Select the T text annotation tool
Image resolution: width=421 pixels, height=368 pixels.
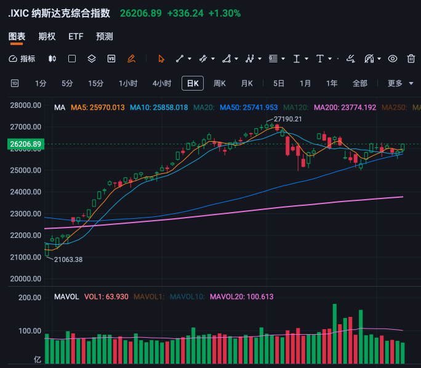[320, 59]
